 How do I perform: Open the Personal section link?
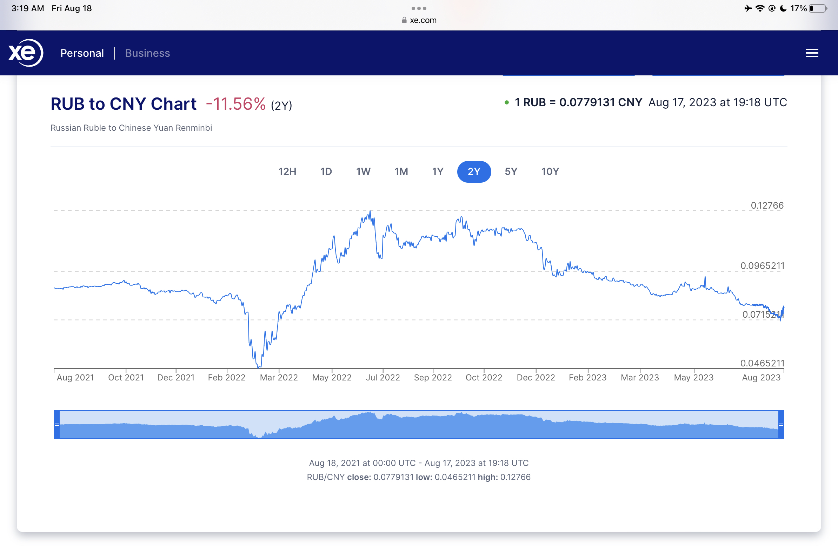point(82,53)
